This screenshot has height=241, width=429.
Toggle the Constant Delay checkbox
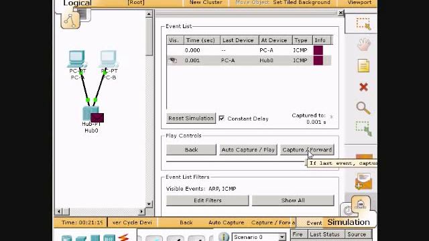click(222, 118)
